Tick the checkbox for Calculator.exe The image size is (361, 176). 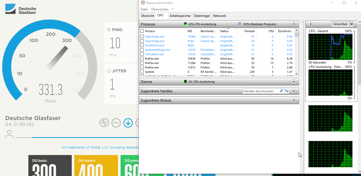[x=142, y=54]
